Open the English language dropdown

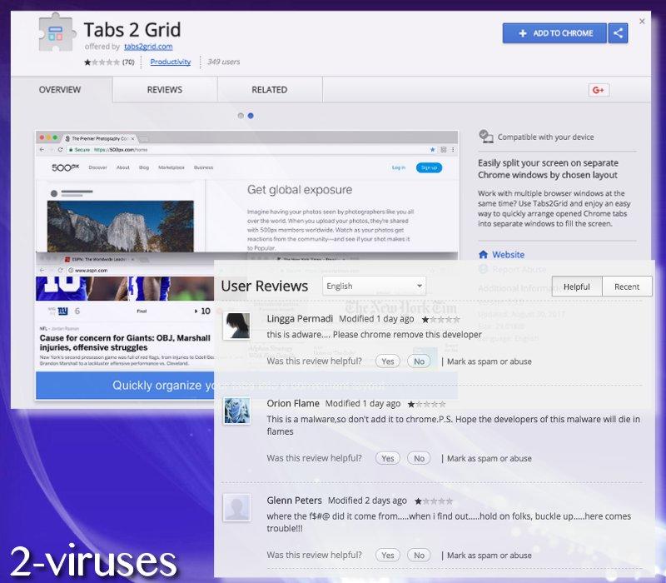tap(374, 286)
